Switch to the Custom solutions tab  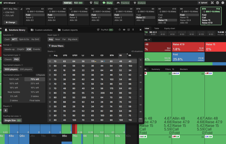(42, 30)
